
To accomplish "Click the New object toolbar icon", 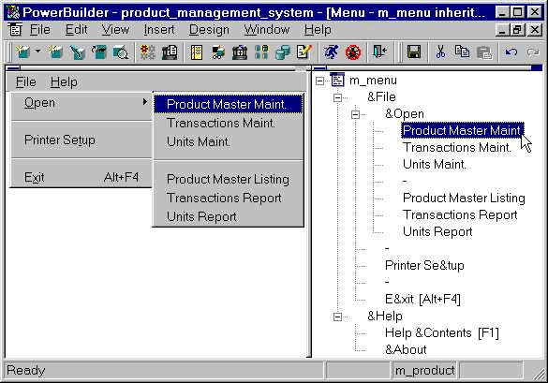I will pyautogui.click(x=23, y=52).
